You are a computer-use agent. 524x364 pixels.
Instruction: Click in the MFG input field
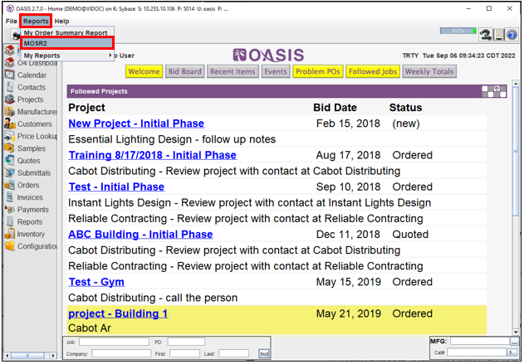click(x=480, y=342)
